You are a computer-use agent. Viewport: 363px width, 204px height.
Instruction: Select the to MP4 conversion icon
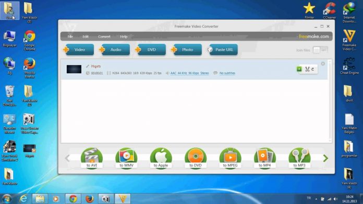pos(265,158)
